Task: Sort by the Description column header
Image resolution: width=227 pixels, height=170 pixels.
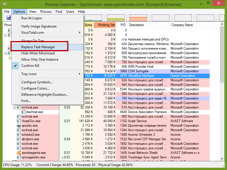Action: pyautogui.click(x=148, y=25)
